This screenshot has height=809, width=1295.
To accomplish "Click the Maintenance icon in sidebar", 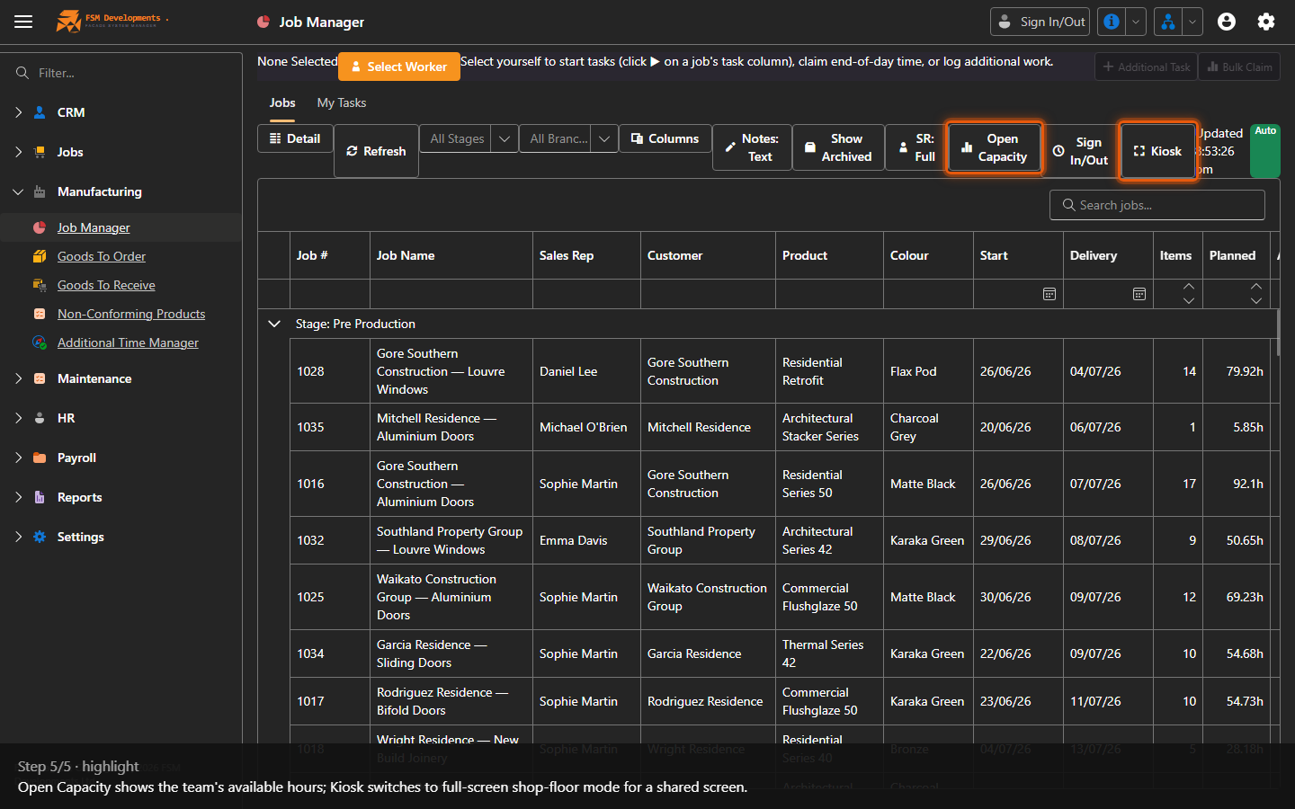I will [x=40, y=378].
